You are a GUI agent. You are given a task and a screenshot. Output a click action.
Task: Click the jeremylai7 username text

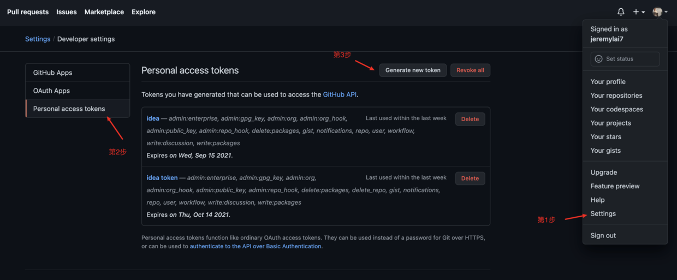tap(607, 39)
